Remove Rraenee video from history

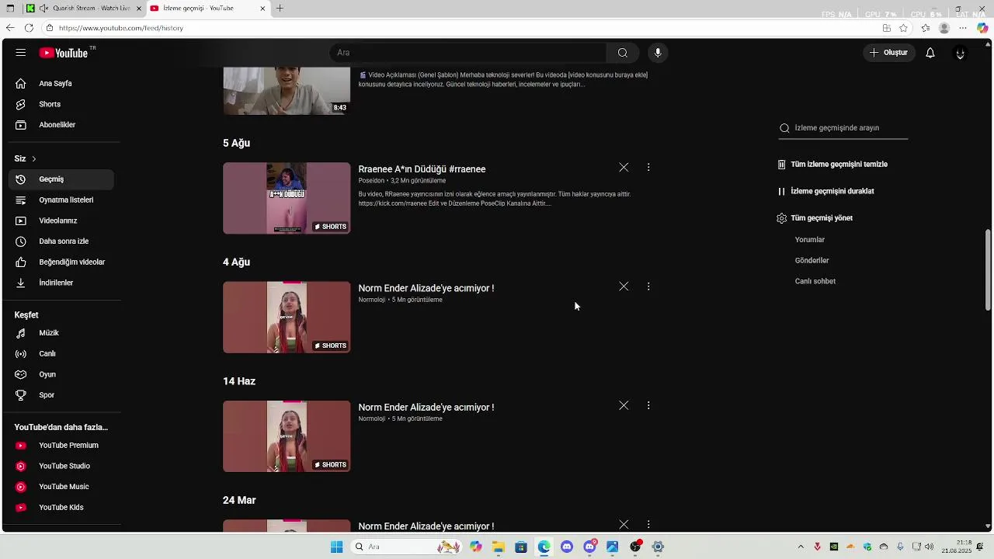(624, 168)
